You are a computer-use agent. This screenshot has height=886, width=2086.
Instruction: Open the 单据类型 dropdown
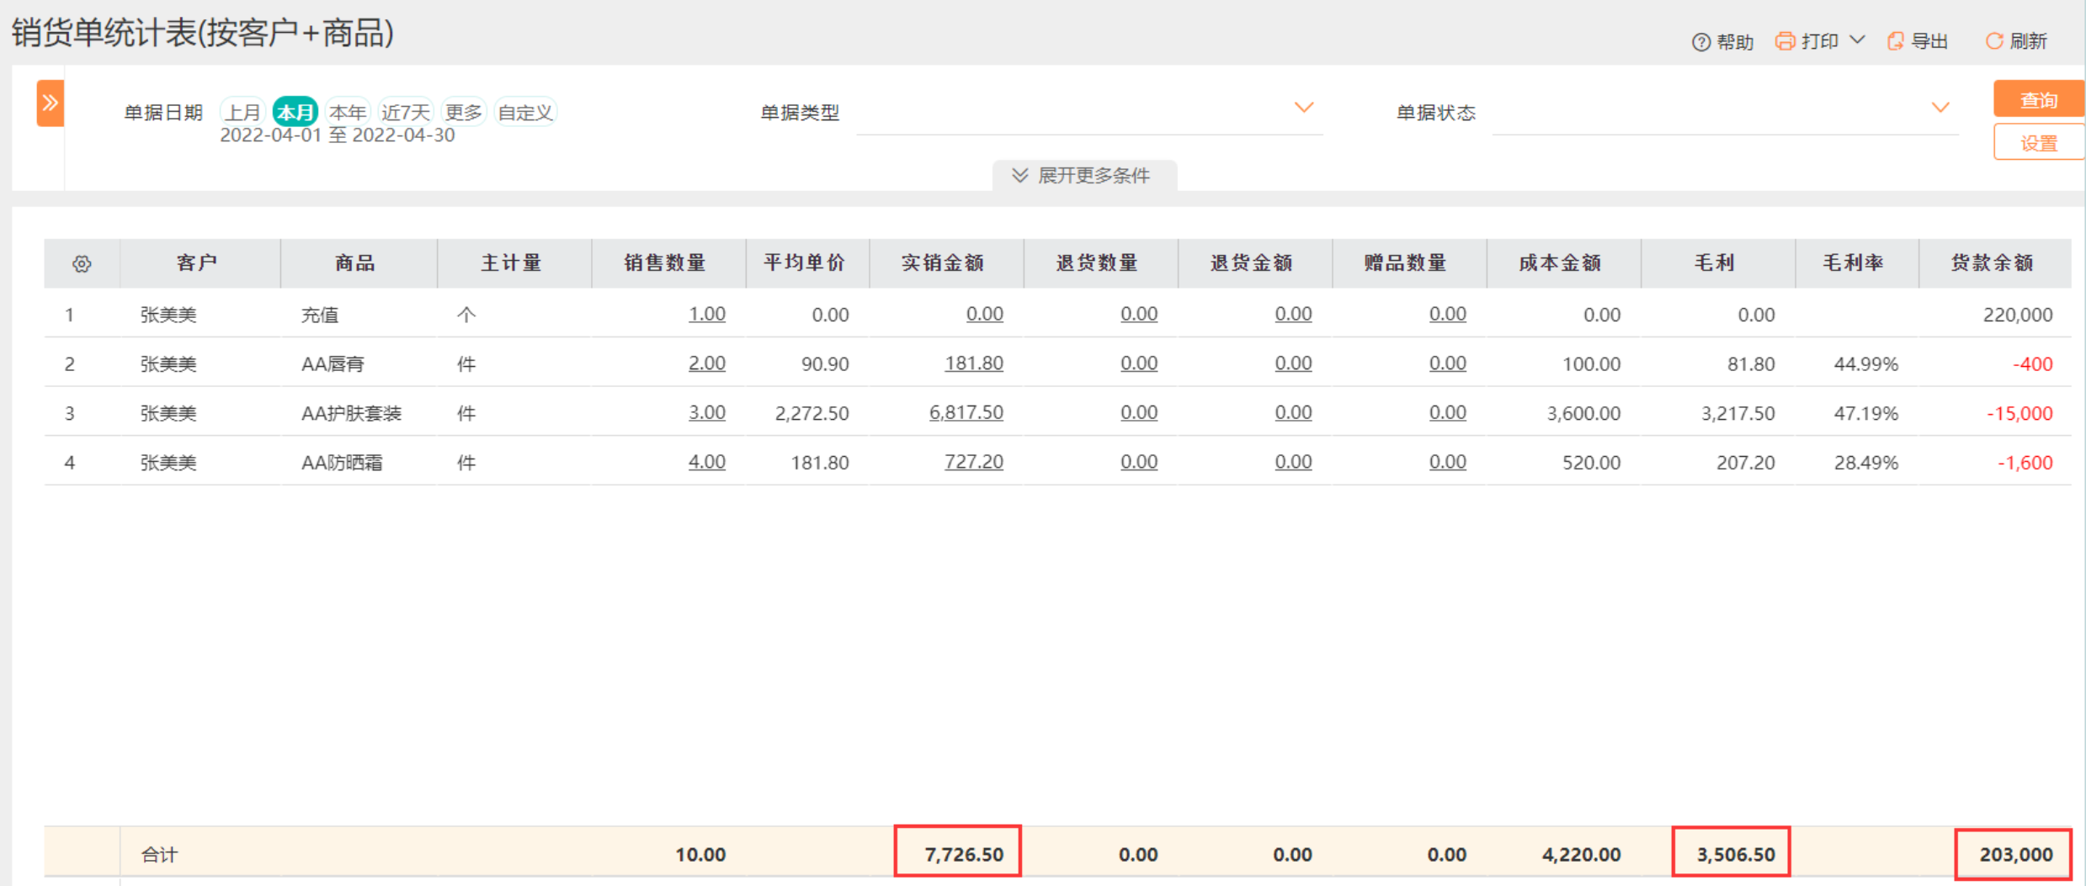tap(1303, 109)
